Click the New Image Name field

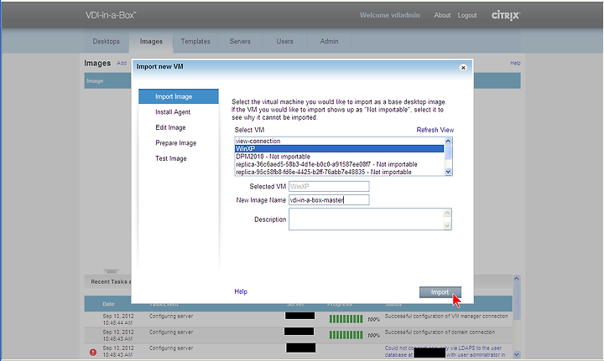click(x=329, y=200)
